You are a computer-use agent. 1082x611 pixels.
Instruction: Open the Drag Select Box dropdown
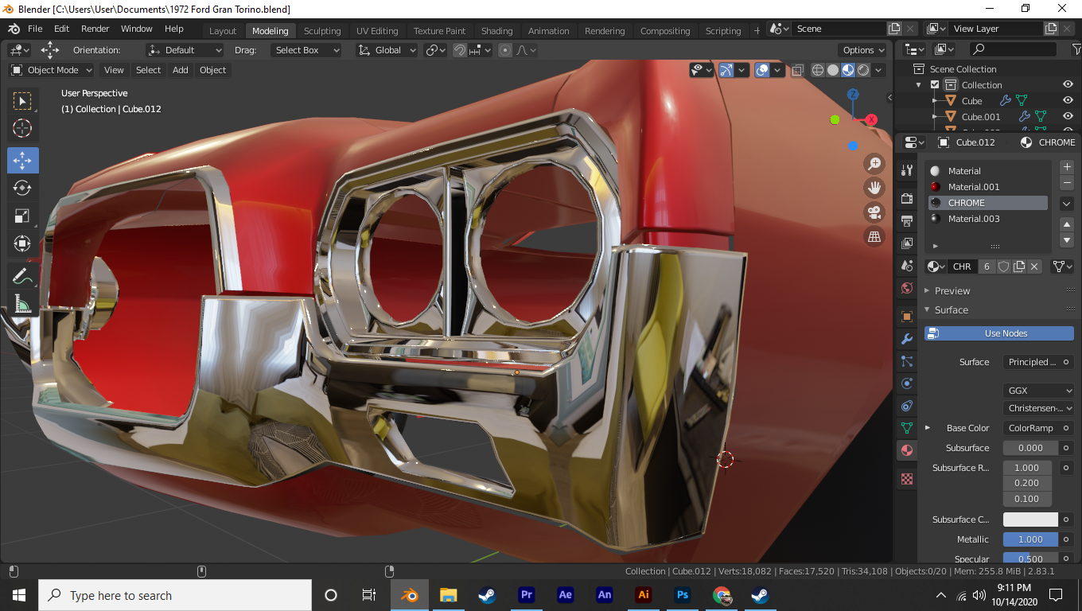[x=306, y=50]
